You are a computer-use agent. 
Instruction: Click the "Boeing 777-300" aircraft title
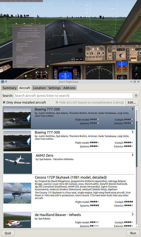pos(47,133)
